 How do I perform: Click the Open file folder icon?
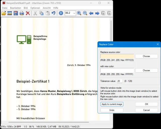click(4, 13)
